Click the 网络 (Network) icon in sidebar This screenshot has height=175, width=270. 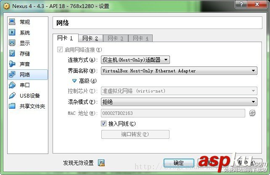(x=12, y=74)
